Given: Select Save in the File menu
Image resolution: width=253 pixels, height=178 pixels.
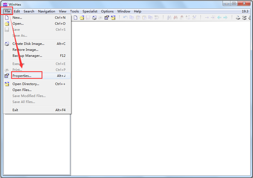Looking at the screenshot, I should (37, 30).
